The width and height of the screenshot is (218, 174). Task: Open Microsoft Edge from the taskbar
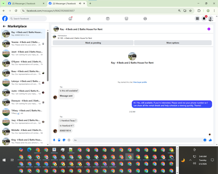click(x=29, y=150)
